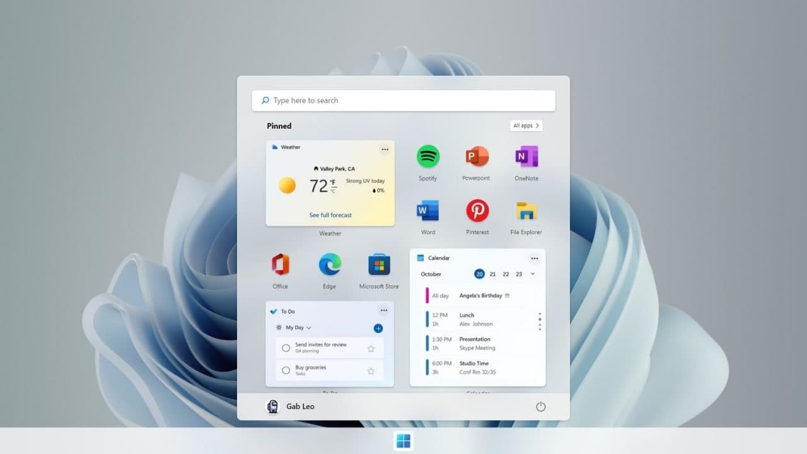
Task: Click the Calendar events scroll indicator dots
Action: pos(540,321)
